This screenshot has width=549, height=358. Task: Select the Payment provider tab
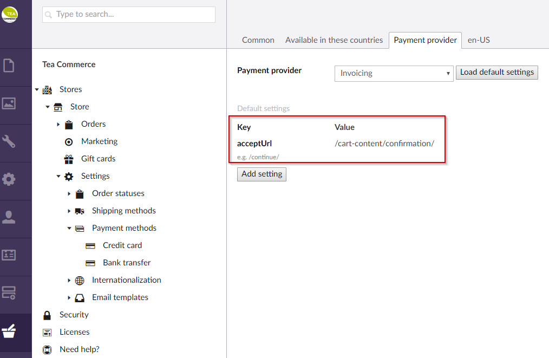(x=425, y=40)
